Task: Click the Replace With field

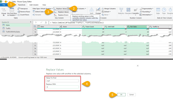Action: pos(62,87)
